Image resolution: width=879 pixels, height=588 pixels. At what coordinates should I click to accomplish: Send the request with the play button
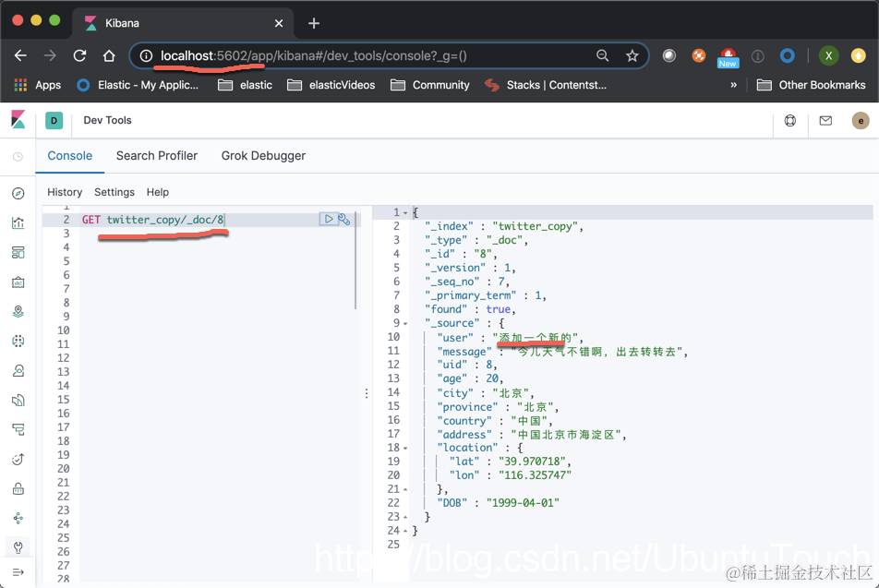point(329,219)
